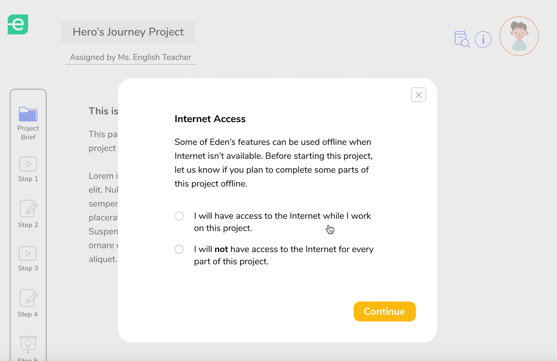Image resolution: width=557 pixels, height=361 pixels.
Task: Click the Step 1 label in sidebar
Action: tap(28, 179)
